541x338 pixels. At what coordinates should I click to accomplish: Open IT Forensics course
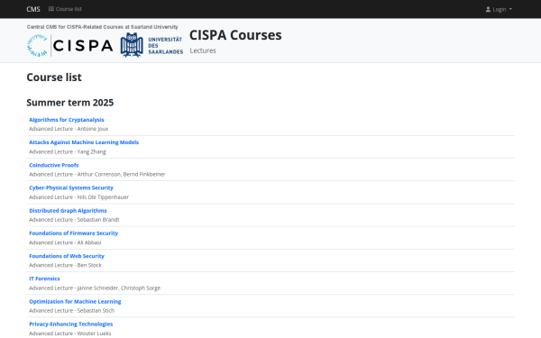[x=44, y=279]
